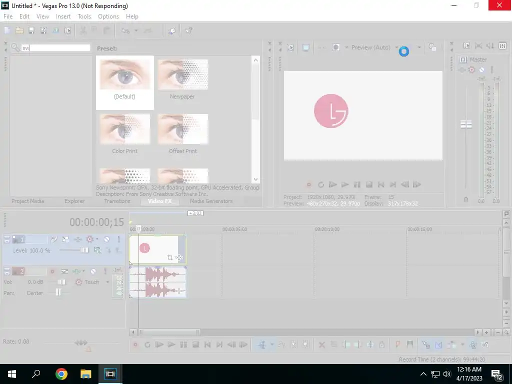Screen dimensions: 512x384
Task: Mute video track 1
Action: (107, 239)
